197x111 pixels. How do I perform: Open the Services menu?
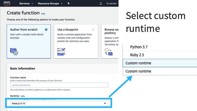(26, 4)
